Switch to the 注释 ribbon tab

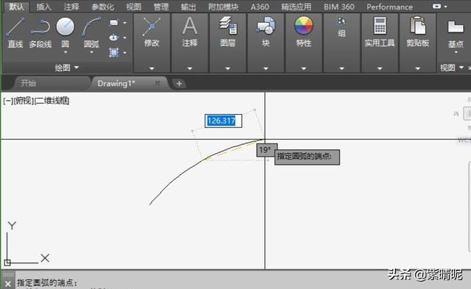pyautogui.click(x=71, y=7)
